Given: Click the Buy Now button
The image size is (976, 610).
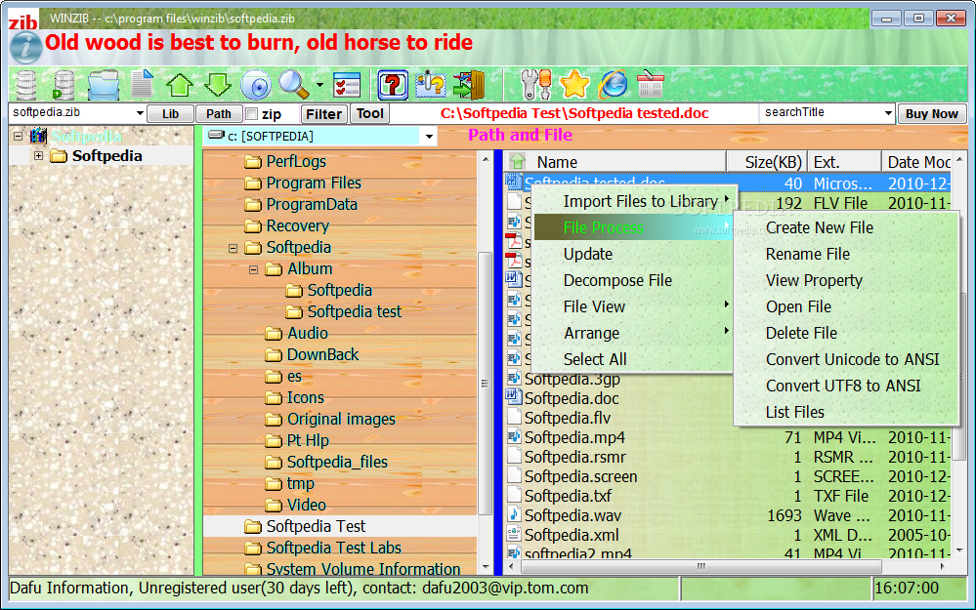Looking at the screenshot, I should pyautogui.click(x=932, y=114).
